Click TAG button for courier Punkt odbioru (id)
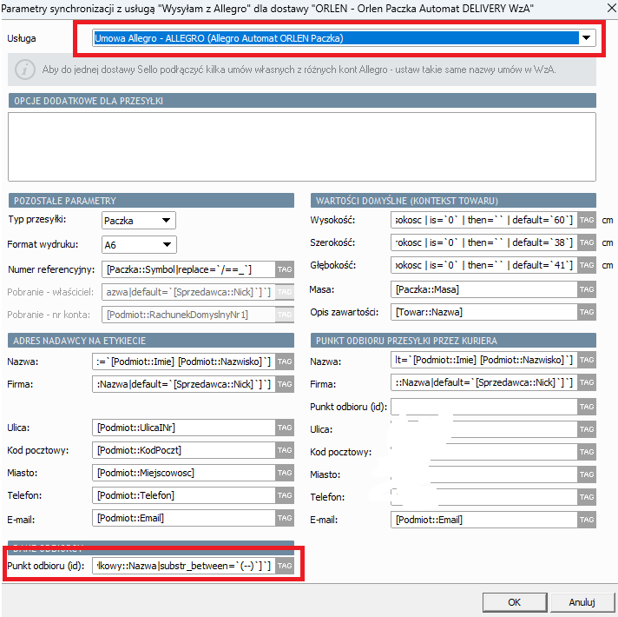 [587, 407]
